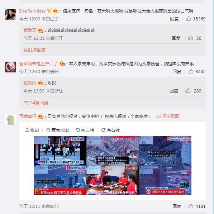Image resolution: width=214 pixels, height=214 pixels.
Task: Click thumbs-up on reply with 56 likes
Action: 191,38
